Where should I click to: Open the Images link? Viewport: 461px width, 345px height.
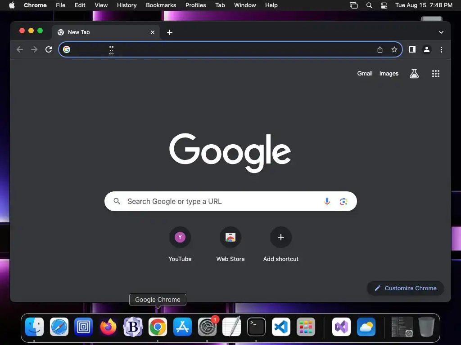click(389, 74)
